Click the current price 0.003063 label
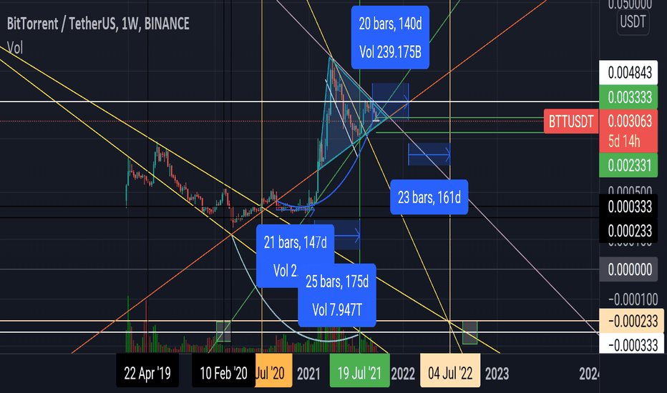This screenshot has height=393, width=667. (x=630, y=121)
